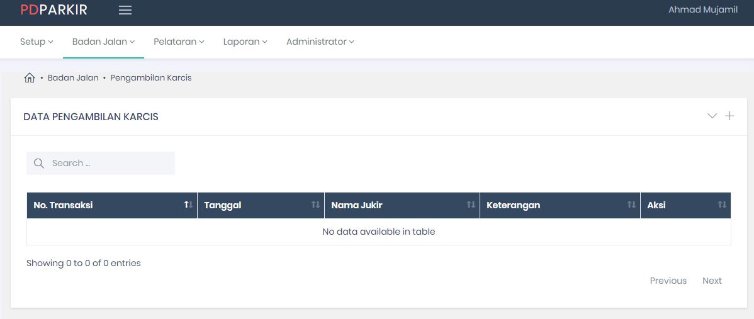Open Ahmad Mujamil user profile
This screenshot has height=319, width=754.
pos(702,10)
